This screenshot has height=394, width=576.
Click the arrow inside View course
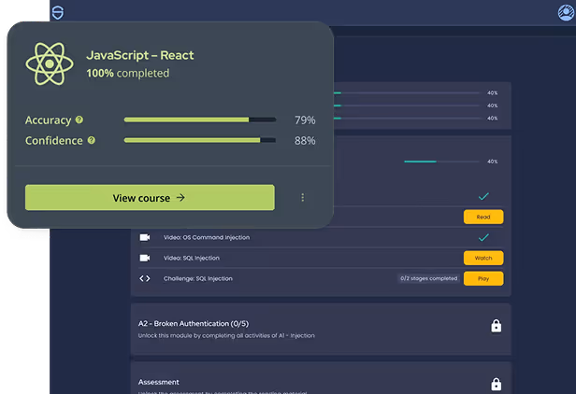[180, 198]
